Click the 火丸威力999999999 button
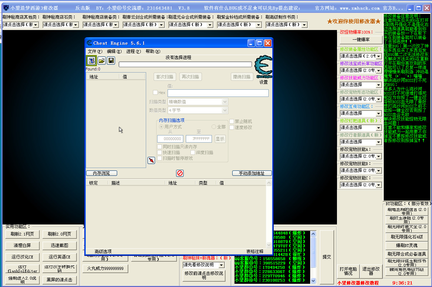This screenshot has height=287, width=432. (x=105, y=268)
